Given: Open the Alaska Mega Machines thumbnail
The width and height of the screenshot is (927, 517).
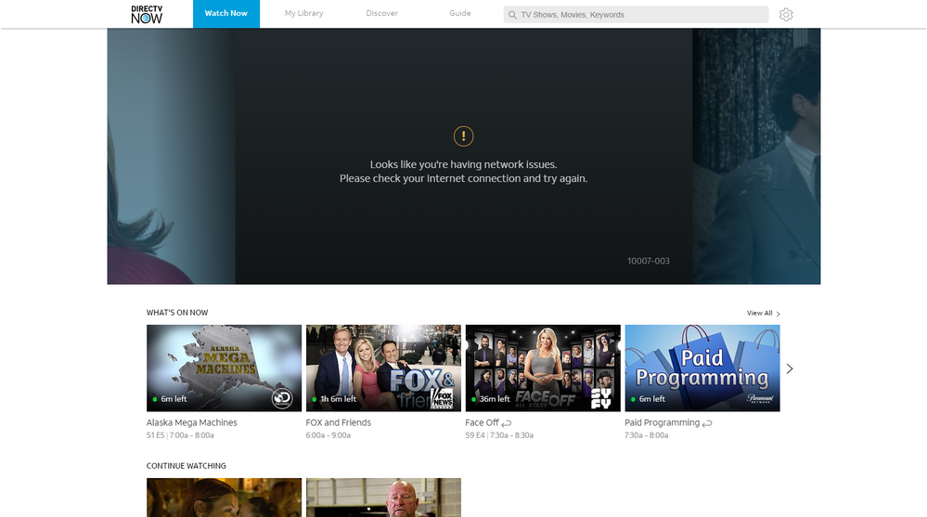Looking at the screenshot, I should click(x=224, y=368).
